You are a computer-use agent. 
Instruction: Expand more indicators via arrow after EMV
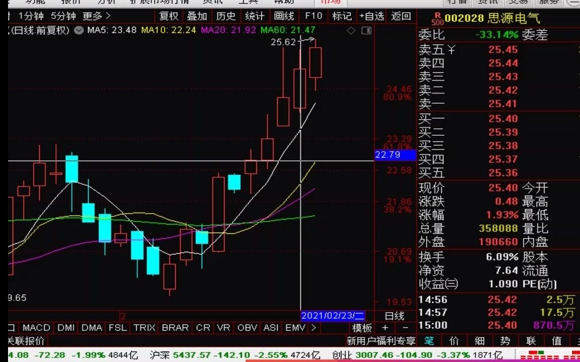[313, 327]
